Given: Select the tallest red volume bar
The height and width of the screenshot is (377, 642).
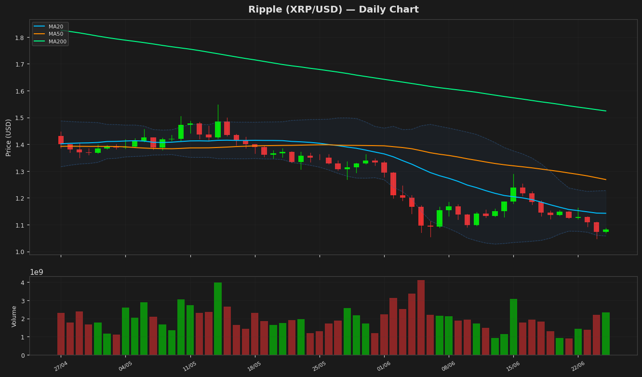Looking at the screenshot, I should (x=421, y=318).
